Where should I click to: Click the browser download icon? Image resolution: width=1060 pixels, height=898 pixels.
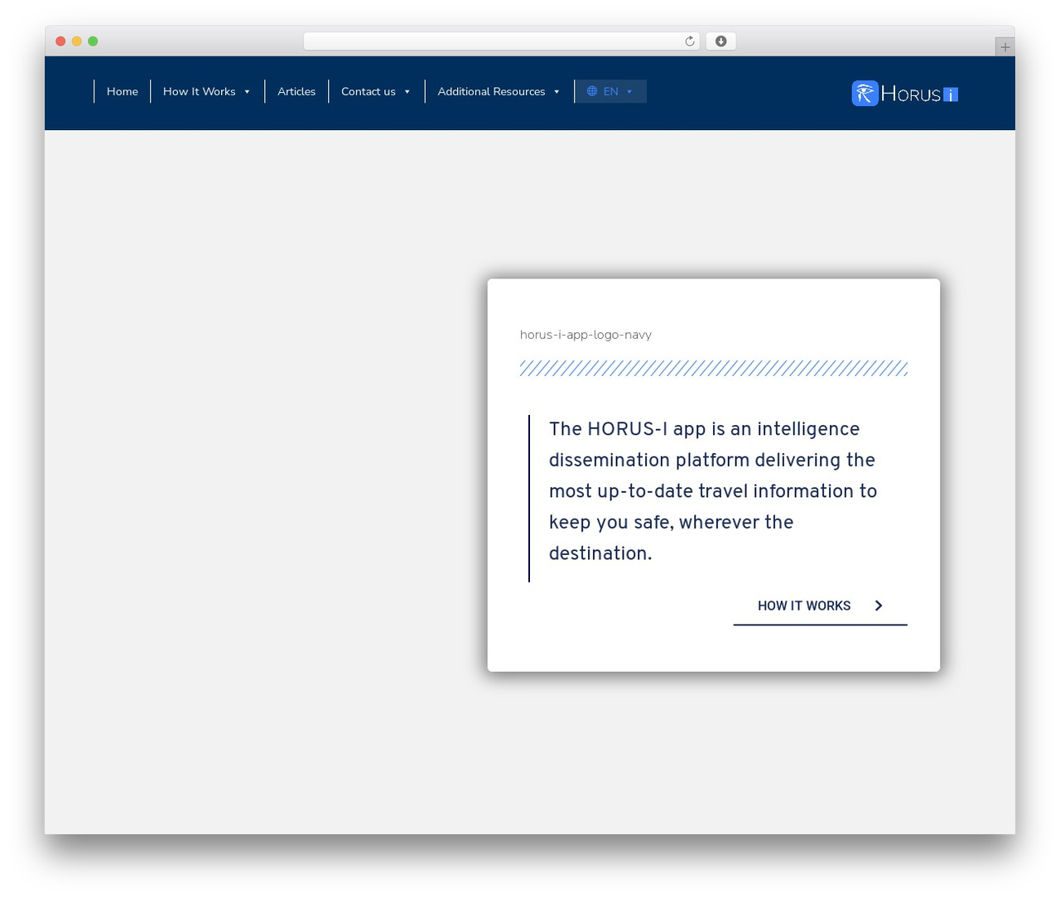coord(721,41)
